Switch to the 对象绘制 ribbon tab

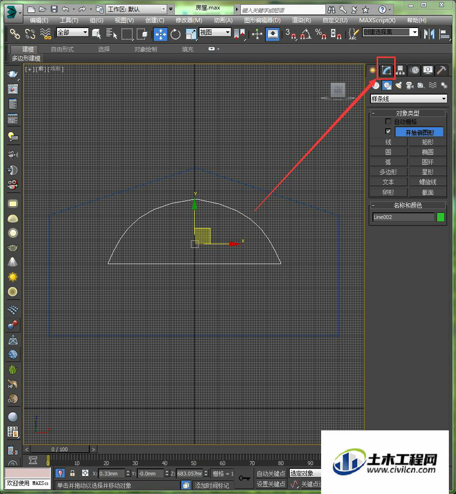pos(146,49)
